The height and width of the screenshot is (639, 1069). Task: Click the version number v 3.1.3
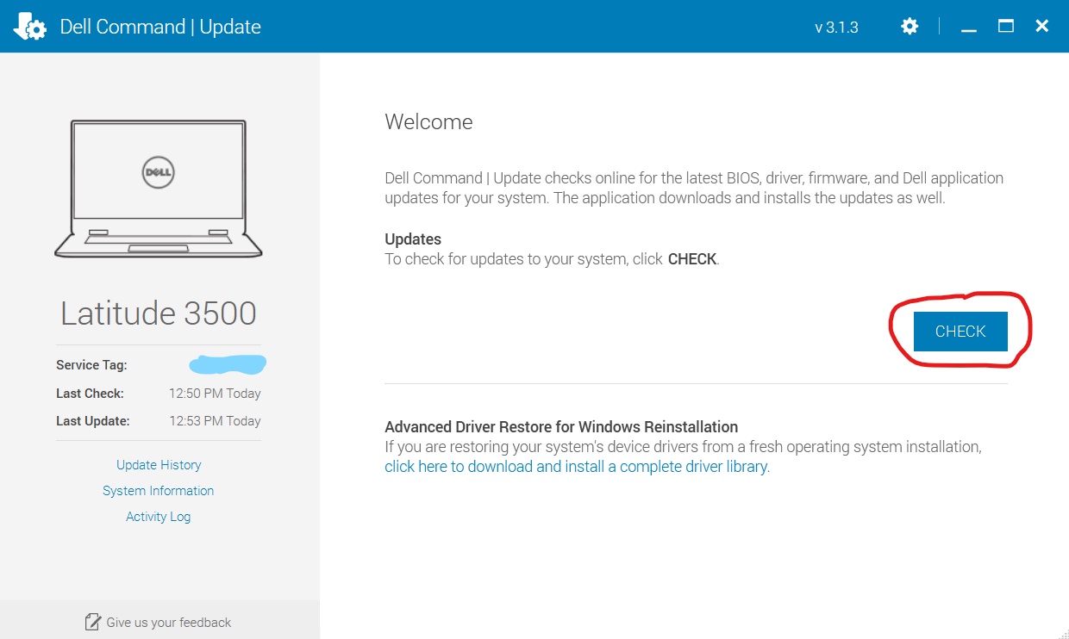point(837,27)
